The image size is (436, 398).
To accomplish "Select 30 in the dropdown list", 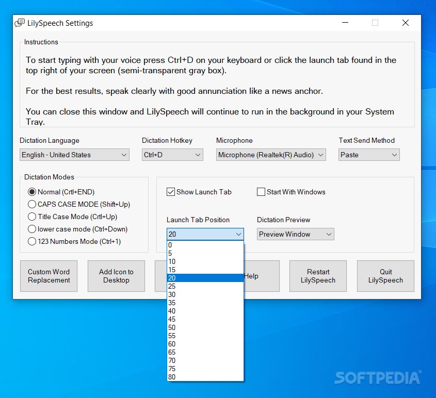I will (x=205, y=294).
